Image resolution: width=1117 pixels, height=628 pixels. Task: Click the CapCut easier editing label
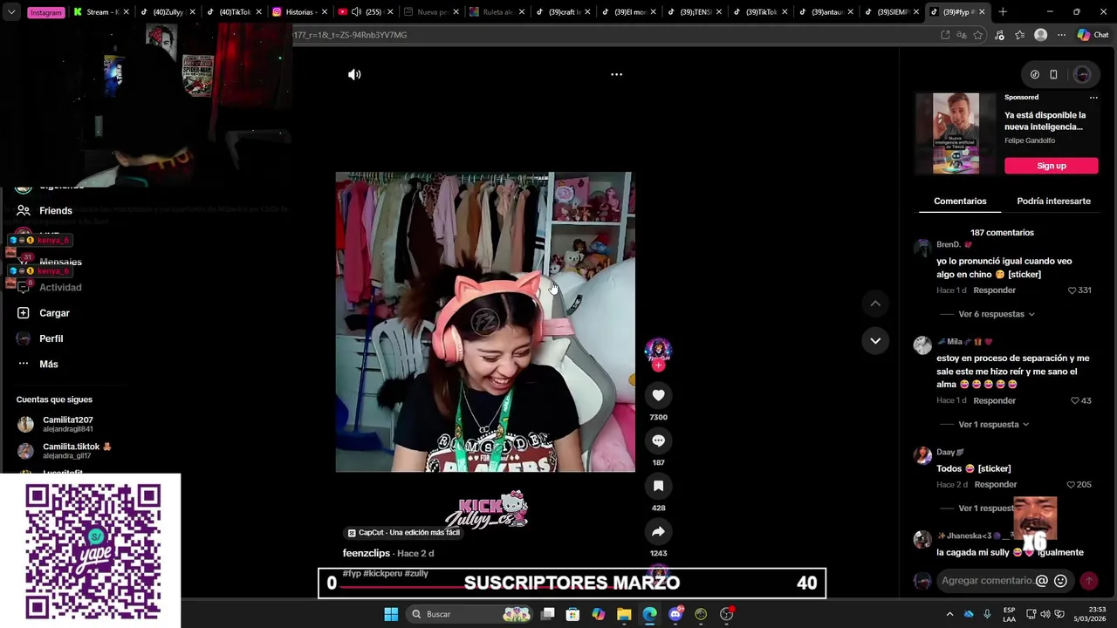[x=403, y=532]
